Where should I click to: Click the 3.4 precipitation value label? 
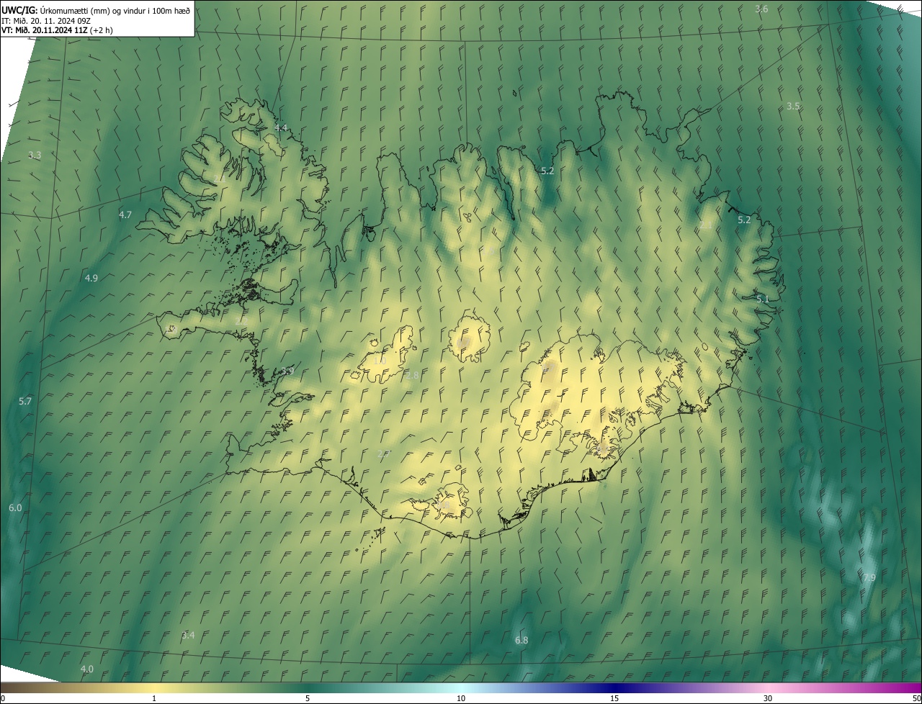[188, 635]
